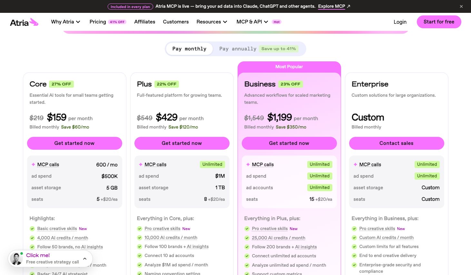Click Contact sales for Enterprise plan
Screen dimensions: 471x275
pos(397,143)
